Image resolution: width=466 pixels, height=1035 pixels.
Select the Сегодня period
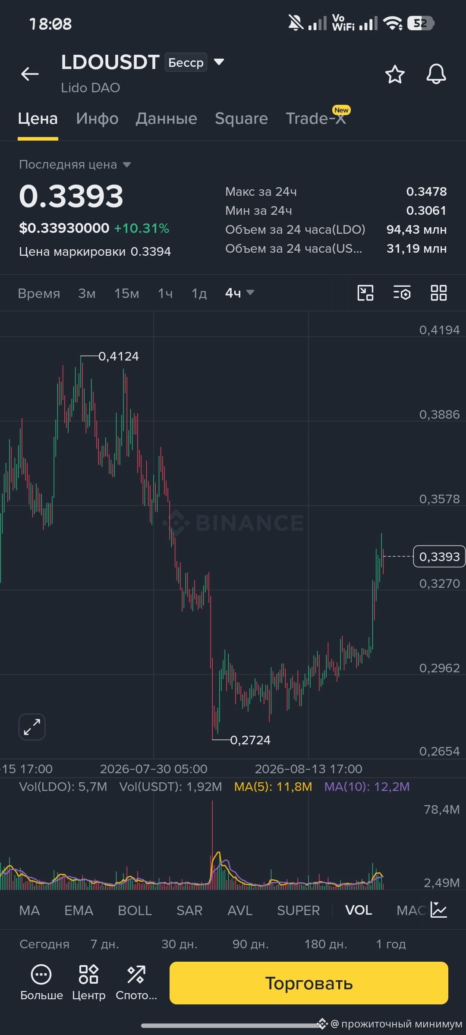[x=44, y=944]
